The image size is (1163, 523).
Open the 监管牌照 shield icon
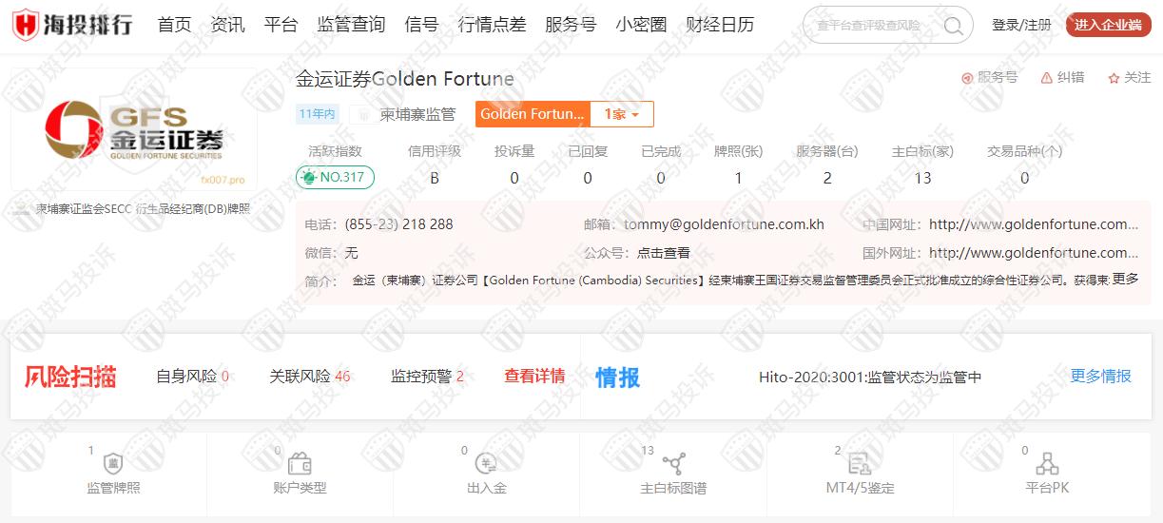tap(112, 464)
